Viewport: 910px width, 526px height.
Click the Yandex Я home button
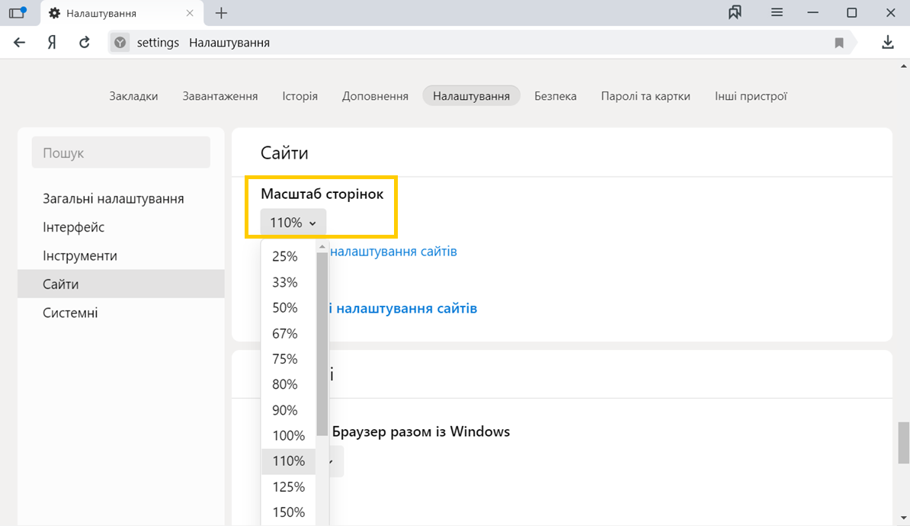tap(52, 43)
